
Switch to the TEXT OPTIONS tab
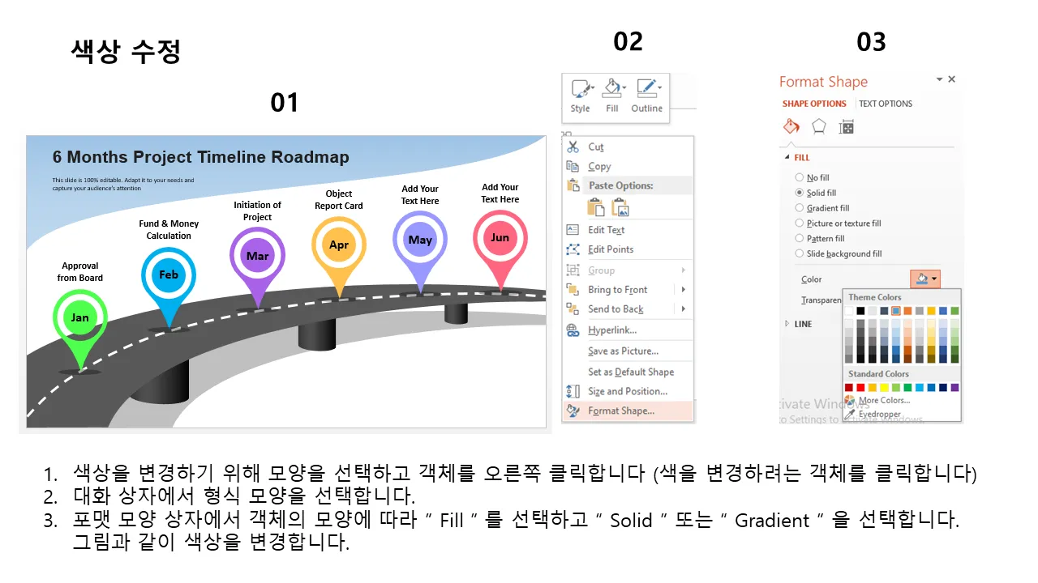[x=886, y=104]
